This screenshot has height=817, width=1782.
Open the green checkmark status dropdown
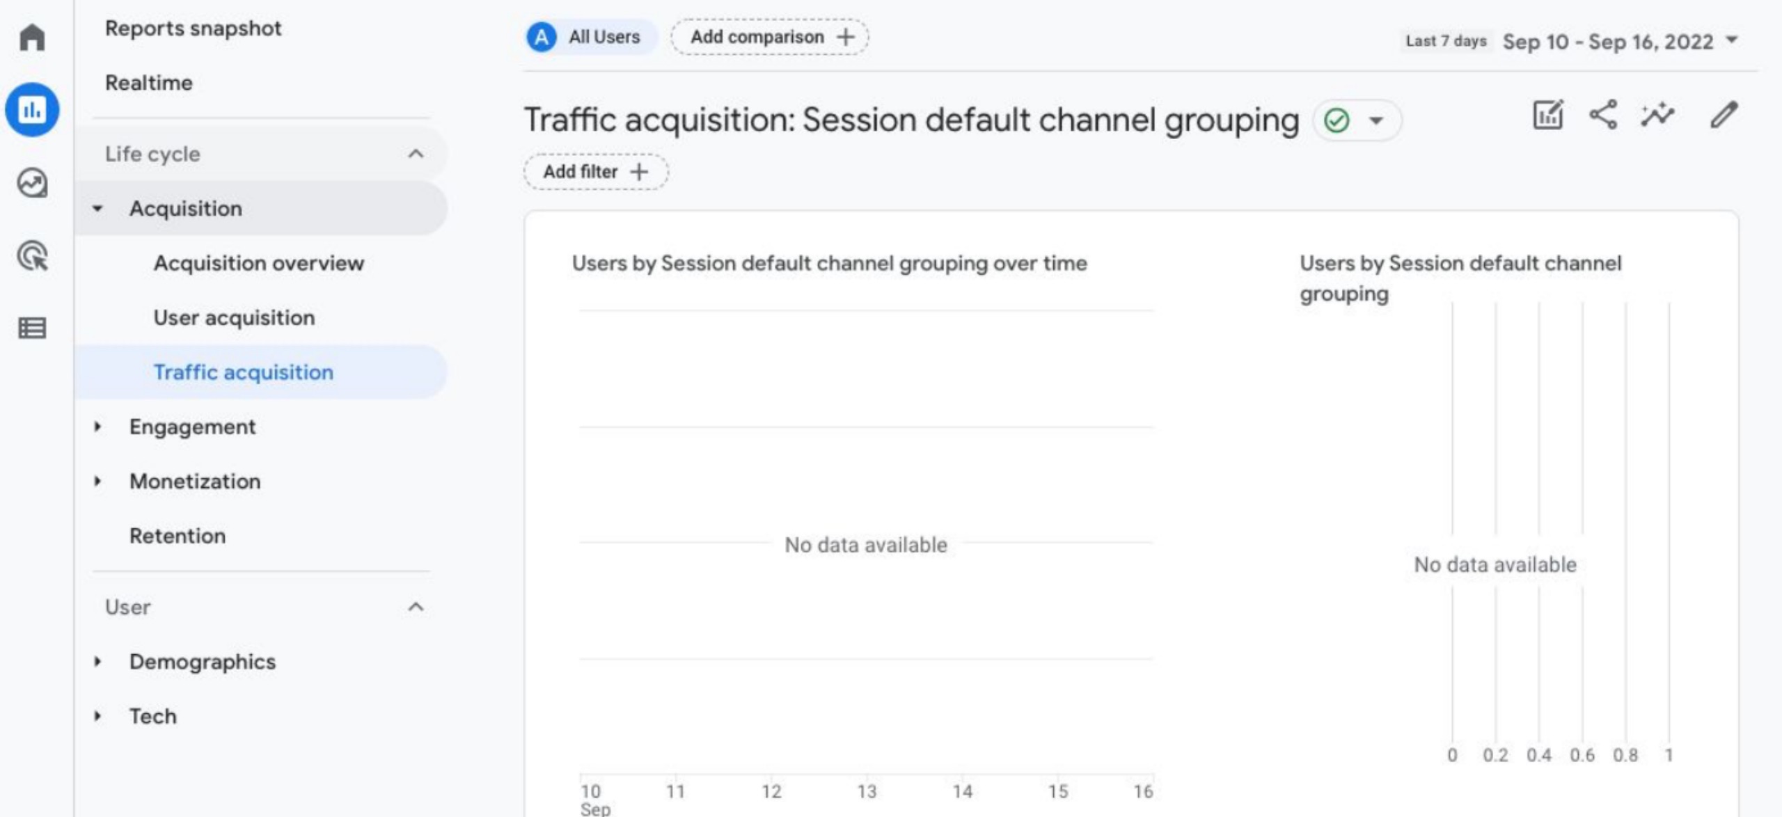coord(1356,121)
